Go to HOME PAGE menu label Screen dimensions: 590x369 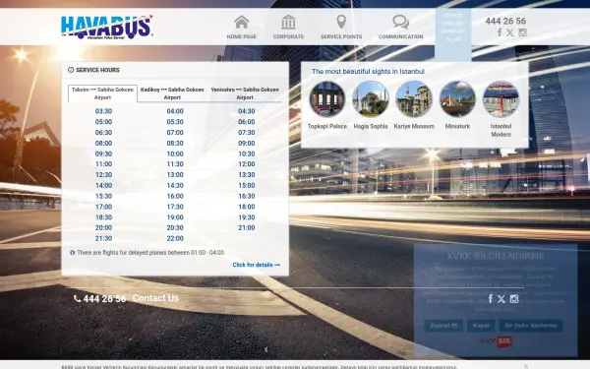(242, 36)
